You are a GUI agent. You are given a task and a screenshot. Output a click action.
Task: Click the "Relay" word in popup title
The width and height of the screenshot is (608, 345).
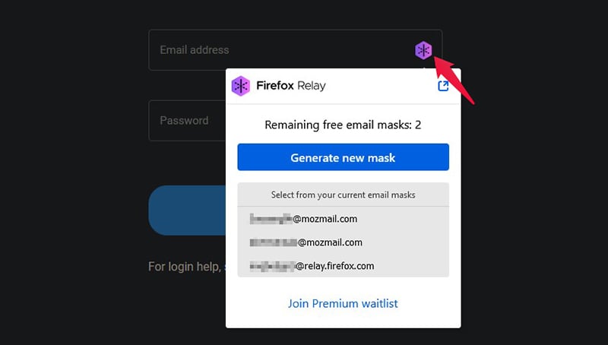(x=312, y=86)
